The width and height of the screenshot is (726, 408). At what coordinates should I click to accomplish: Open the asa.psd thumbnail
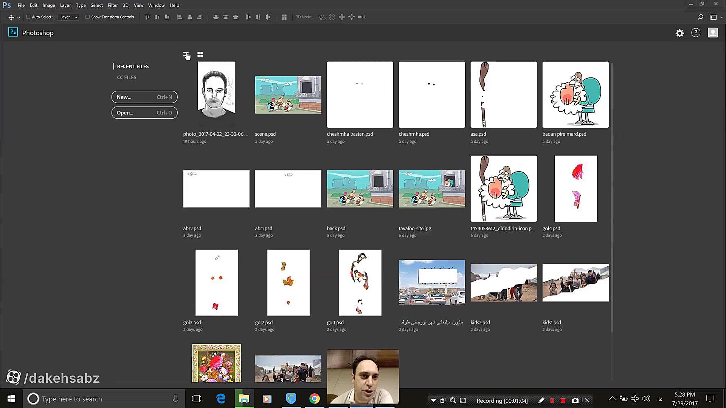click(504, 94)
